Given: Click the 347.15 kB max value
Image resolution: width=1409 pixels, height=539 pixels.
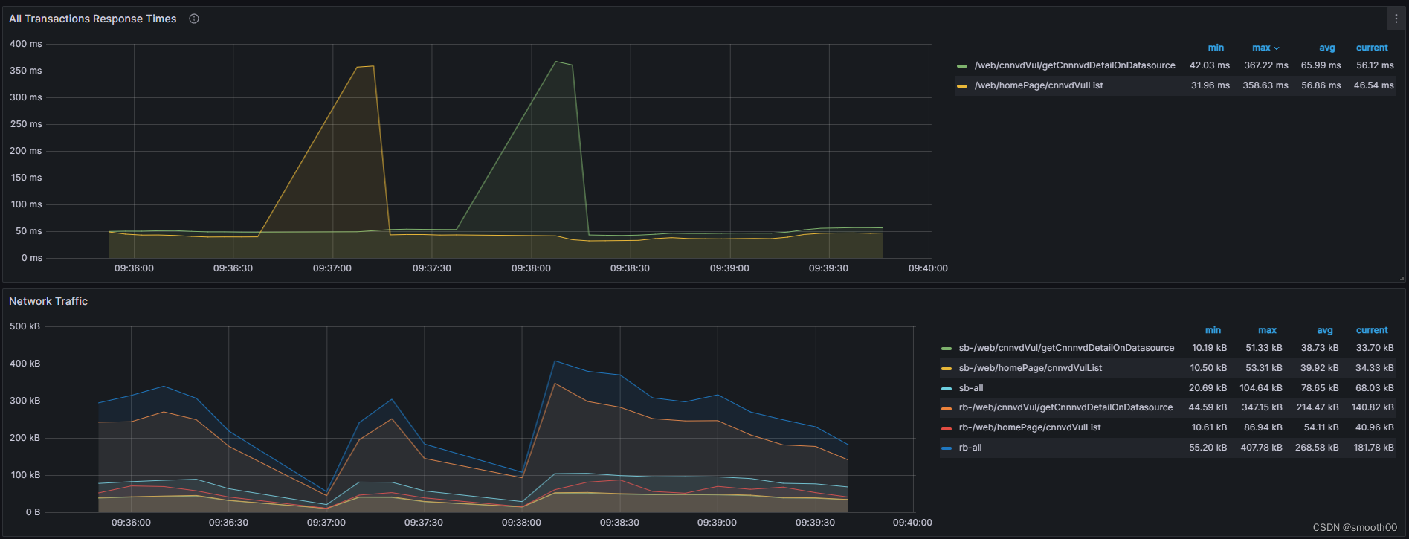Looking at the screenshot, I should tap(1262, 407).
